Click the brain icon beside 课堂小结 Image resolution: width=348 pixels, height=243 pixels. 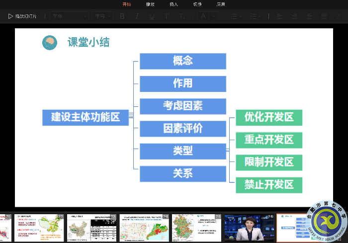click(x=50, y=43)
